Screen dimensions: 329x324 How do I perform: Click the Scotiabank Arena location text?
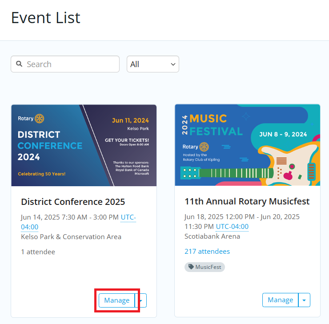[x=212, y=236]
